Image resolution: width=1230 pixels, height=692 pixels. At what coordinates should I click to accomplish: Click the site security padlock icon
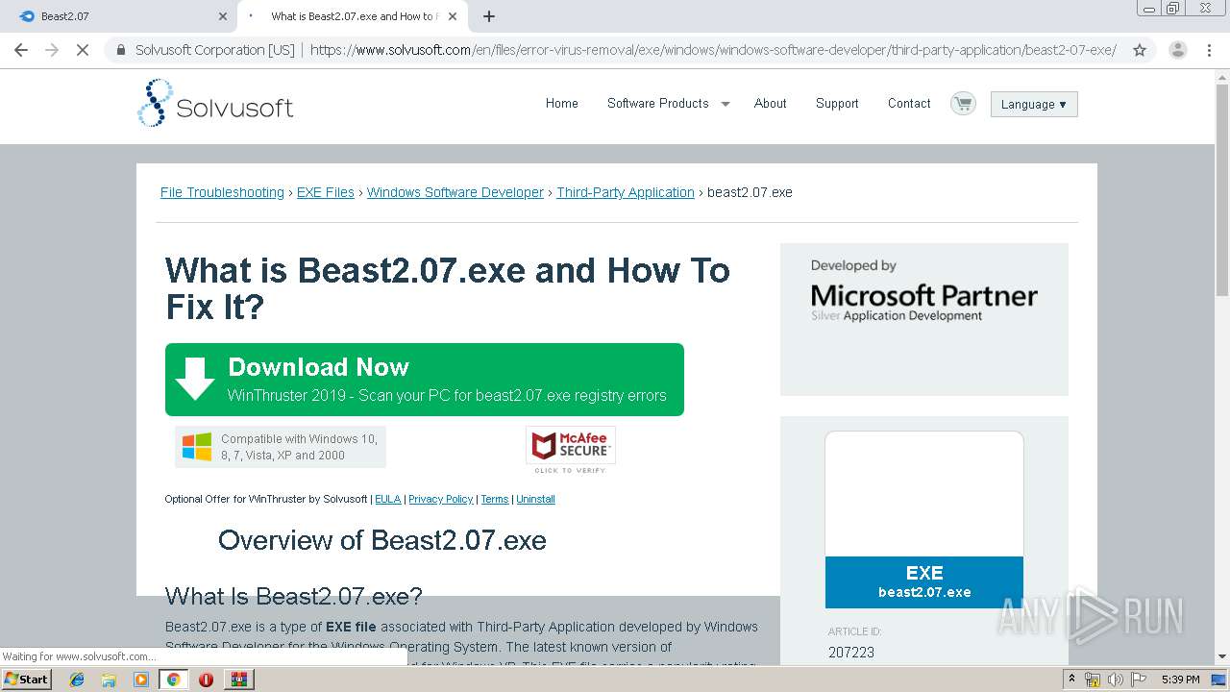(121, 50)
